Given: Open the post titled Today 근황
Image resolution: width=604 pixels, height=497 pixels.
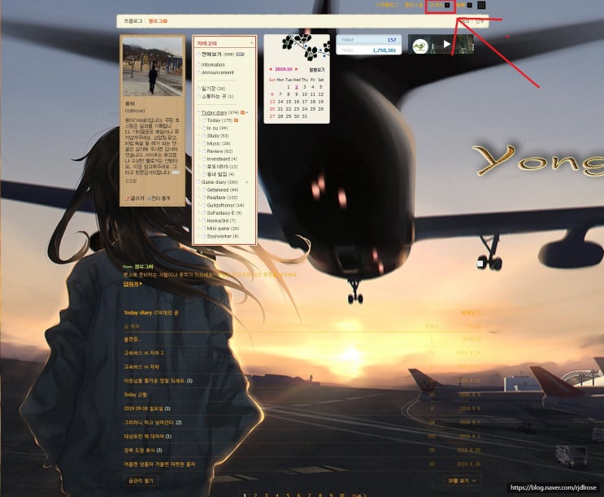Looking at the screenshot, I should (x=135, y=395).
